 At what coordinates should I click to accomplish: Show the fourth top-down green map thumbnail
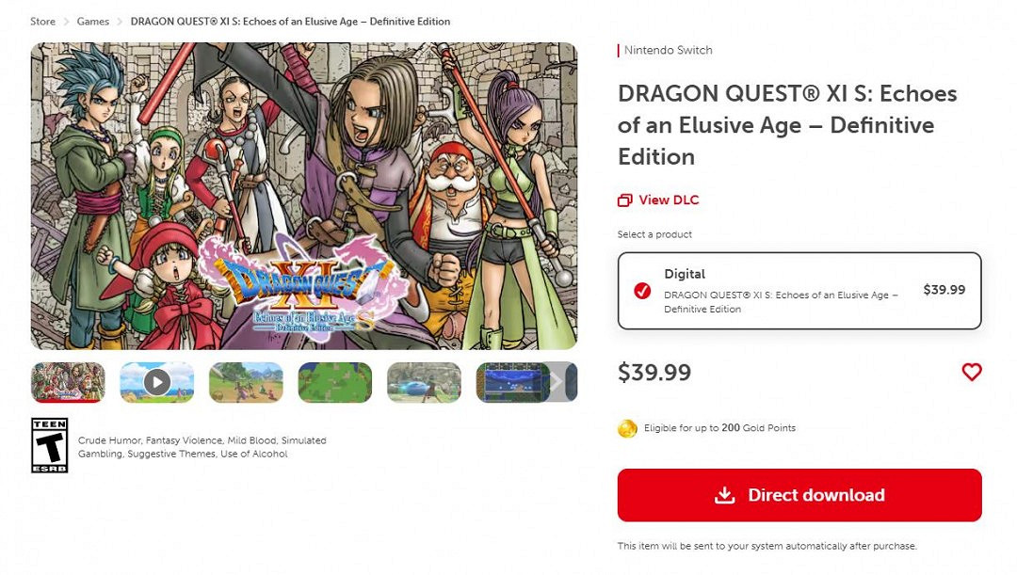point(334,382)
